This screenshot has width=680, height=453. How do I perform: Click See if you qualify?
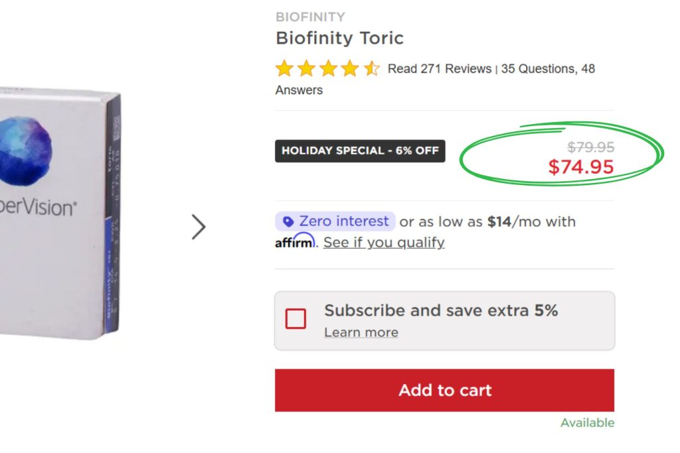[383, 243]
